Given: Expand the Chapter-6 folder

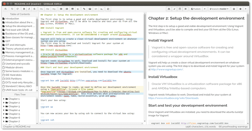Looking at the screenshot, I should point(4,118).
